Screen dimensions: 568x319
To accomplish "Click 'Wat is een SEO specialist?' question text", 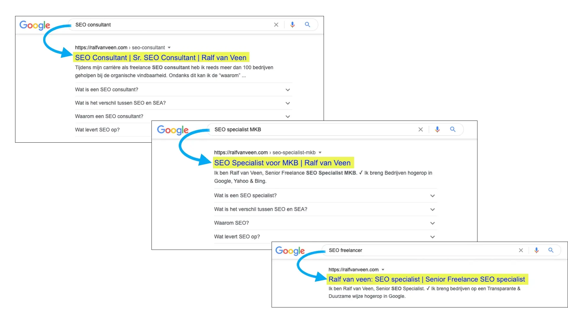I will pyautogui.click(x=245, y=196).
